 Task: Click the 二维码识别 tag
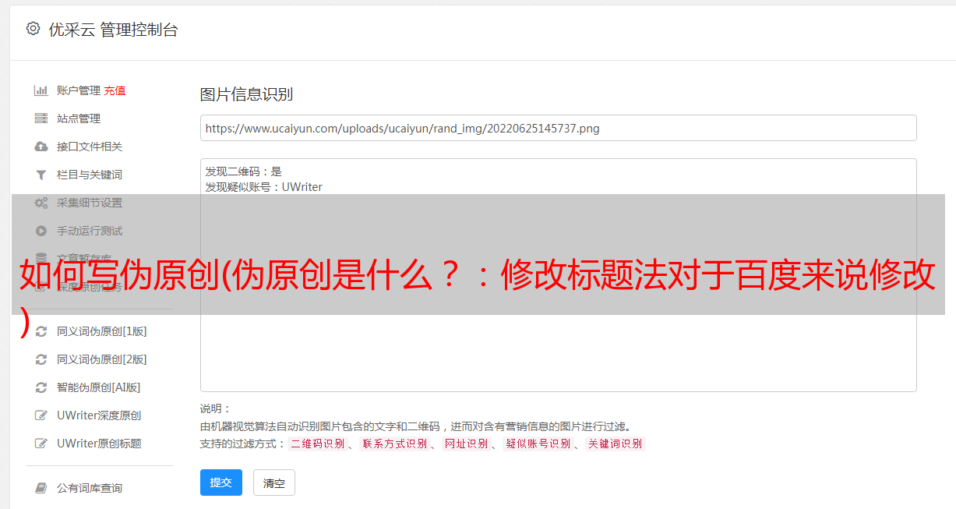coord(317,444)
